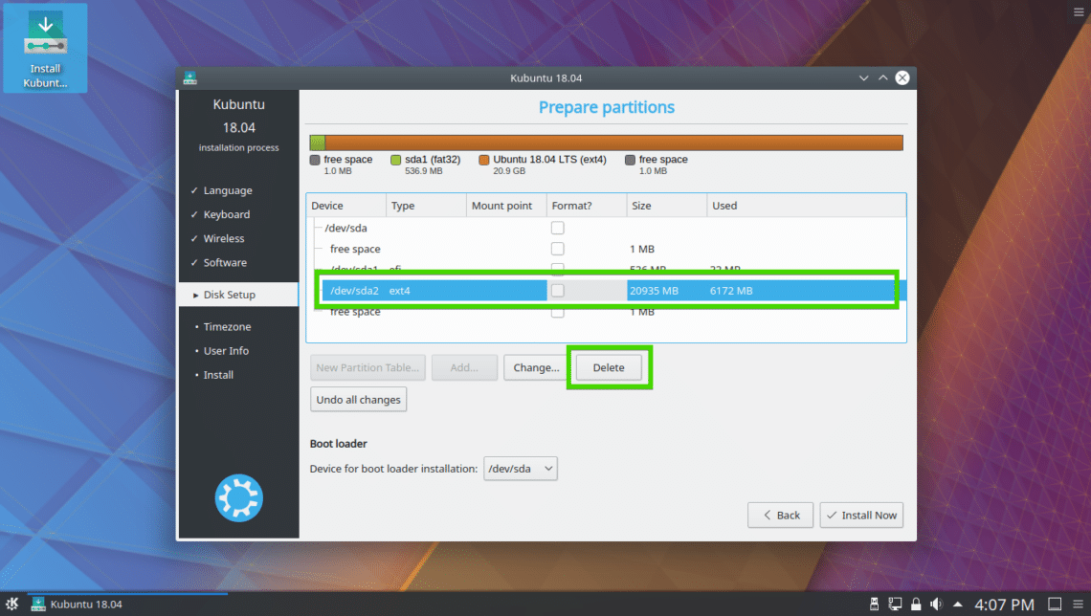Toggle format checkbox for first free space row
This screenshot has width=1091, height=616.
[x=557, y=249]
